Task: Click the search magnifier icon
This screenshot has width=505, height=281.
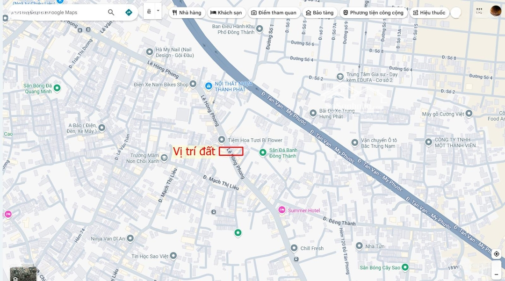Action: tap(111, 13)
